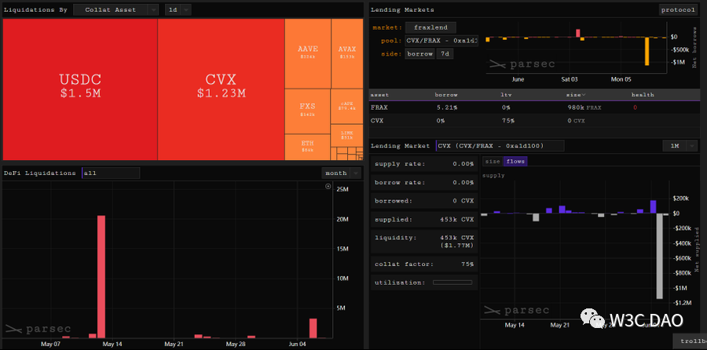Click the supply rate 0.00% row
This screenshot has height=350, width=707.
[x=424, y=164]
